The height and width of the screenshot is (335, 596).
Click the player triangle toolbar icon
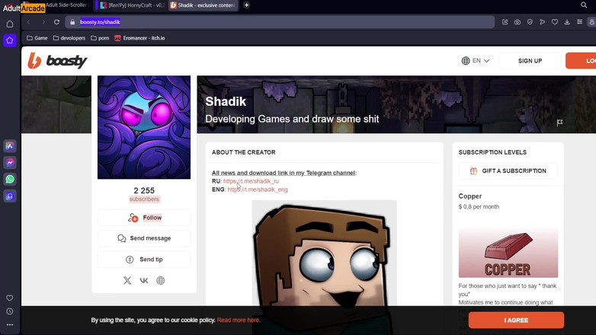tap(543, 22)
